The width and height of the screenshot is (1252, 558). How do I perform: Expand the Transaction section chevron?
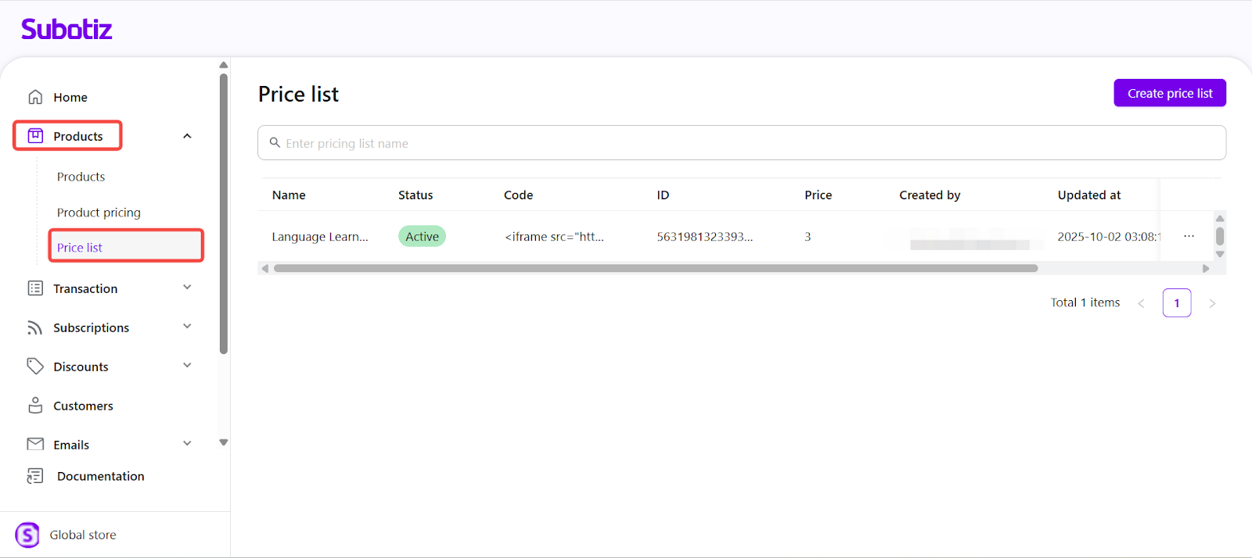tap(187, 288)
